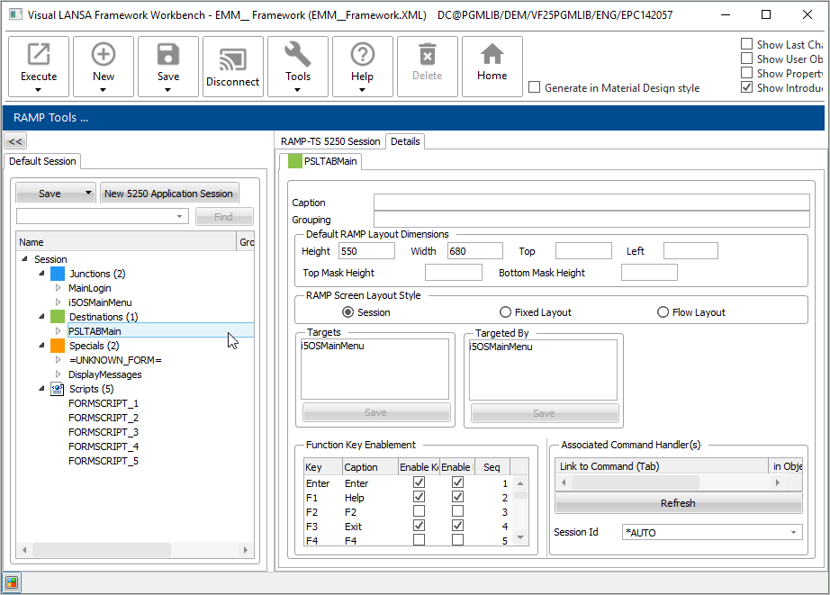The image size is (830, 595).
Task: Click the Save floppy disk icon
Action: (x=168, y=56)
